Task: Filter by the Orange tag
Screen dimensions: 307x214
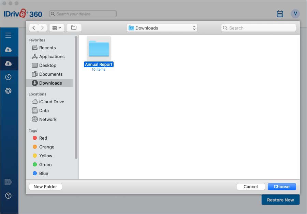Action: [x=50, y=147]
